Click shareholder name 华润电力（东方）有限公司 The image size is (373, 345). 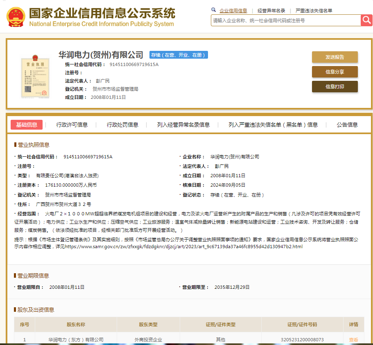coord(76,340)
